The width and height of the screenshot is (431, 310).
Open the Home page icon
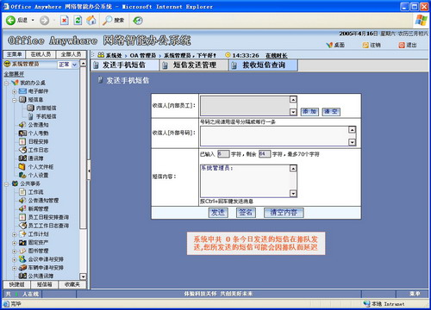click(x=91, y=21)
